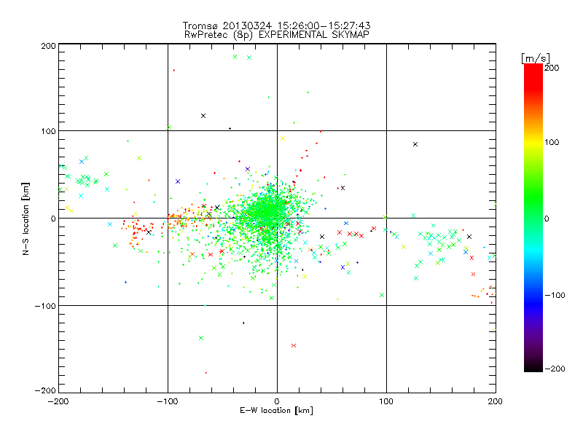This screenshot has height=437, width=583.
Task: Click the black X marker near E-W 125, N-S 85
Action: 415,144
